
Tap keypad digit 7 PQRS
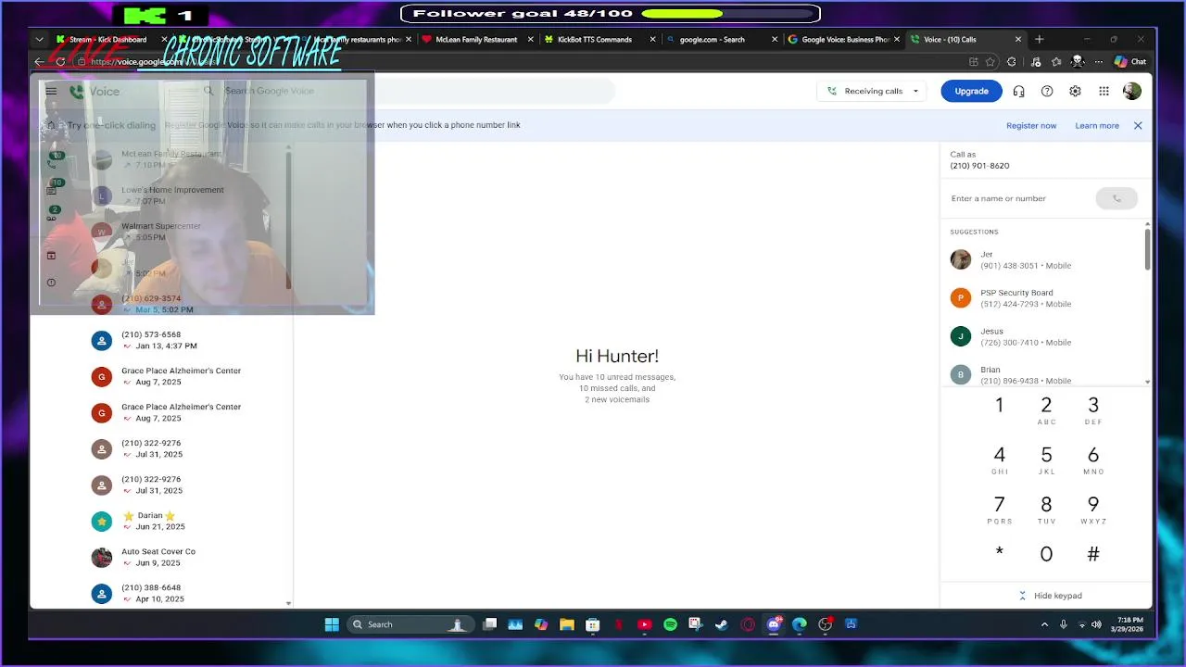click(999, 510)
